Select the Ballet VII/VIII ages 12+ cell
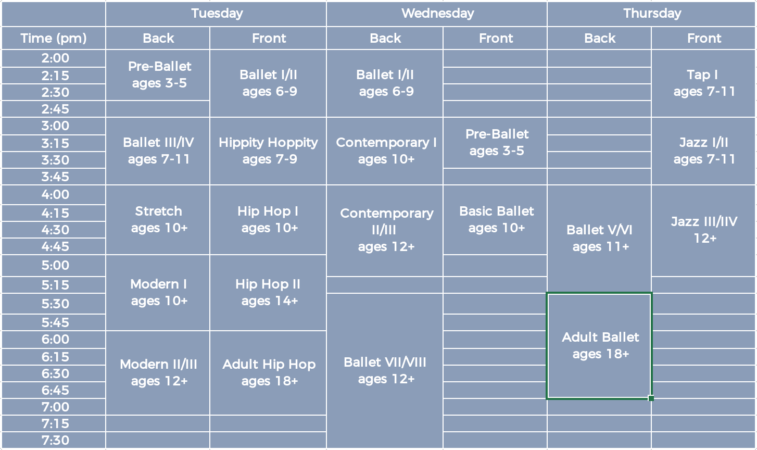 tap(385, 371)
